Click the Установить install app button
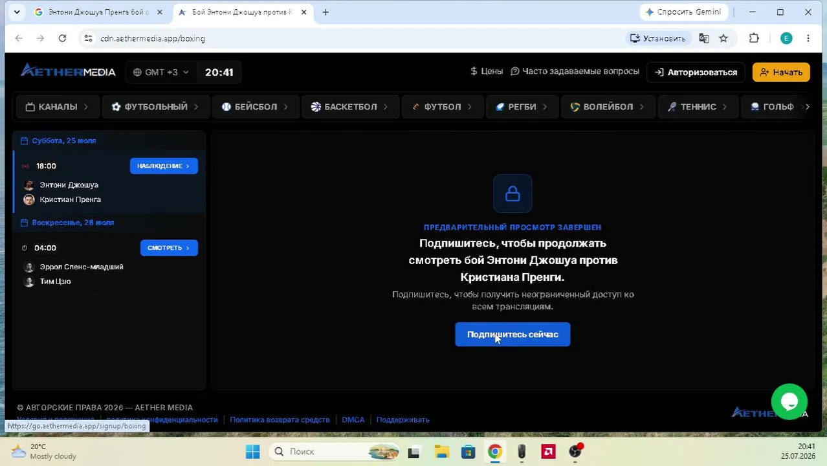 pyautogui.click(x=657, y=38)
